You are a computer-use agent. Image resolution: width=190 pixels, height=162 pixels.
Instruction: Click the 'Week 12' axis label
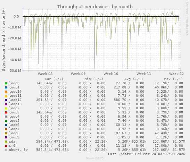click(176, 74)
